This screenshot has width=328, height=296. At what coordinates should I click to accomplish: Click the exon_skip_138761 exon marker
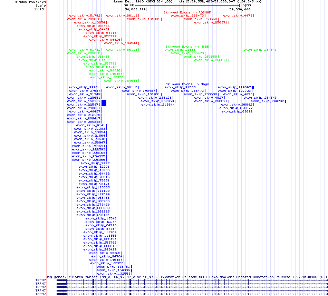point(132,267)
